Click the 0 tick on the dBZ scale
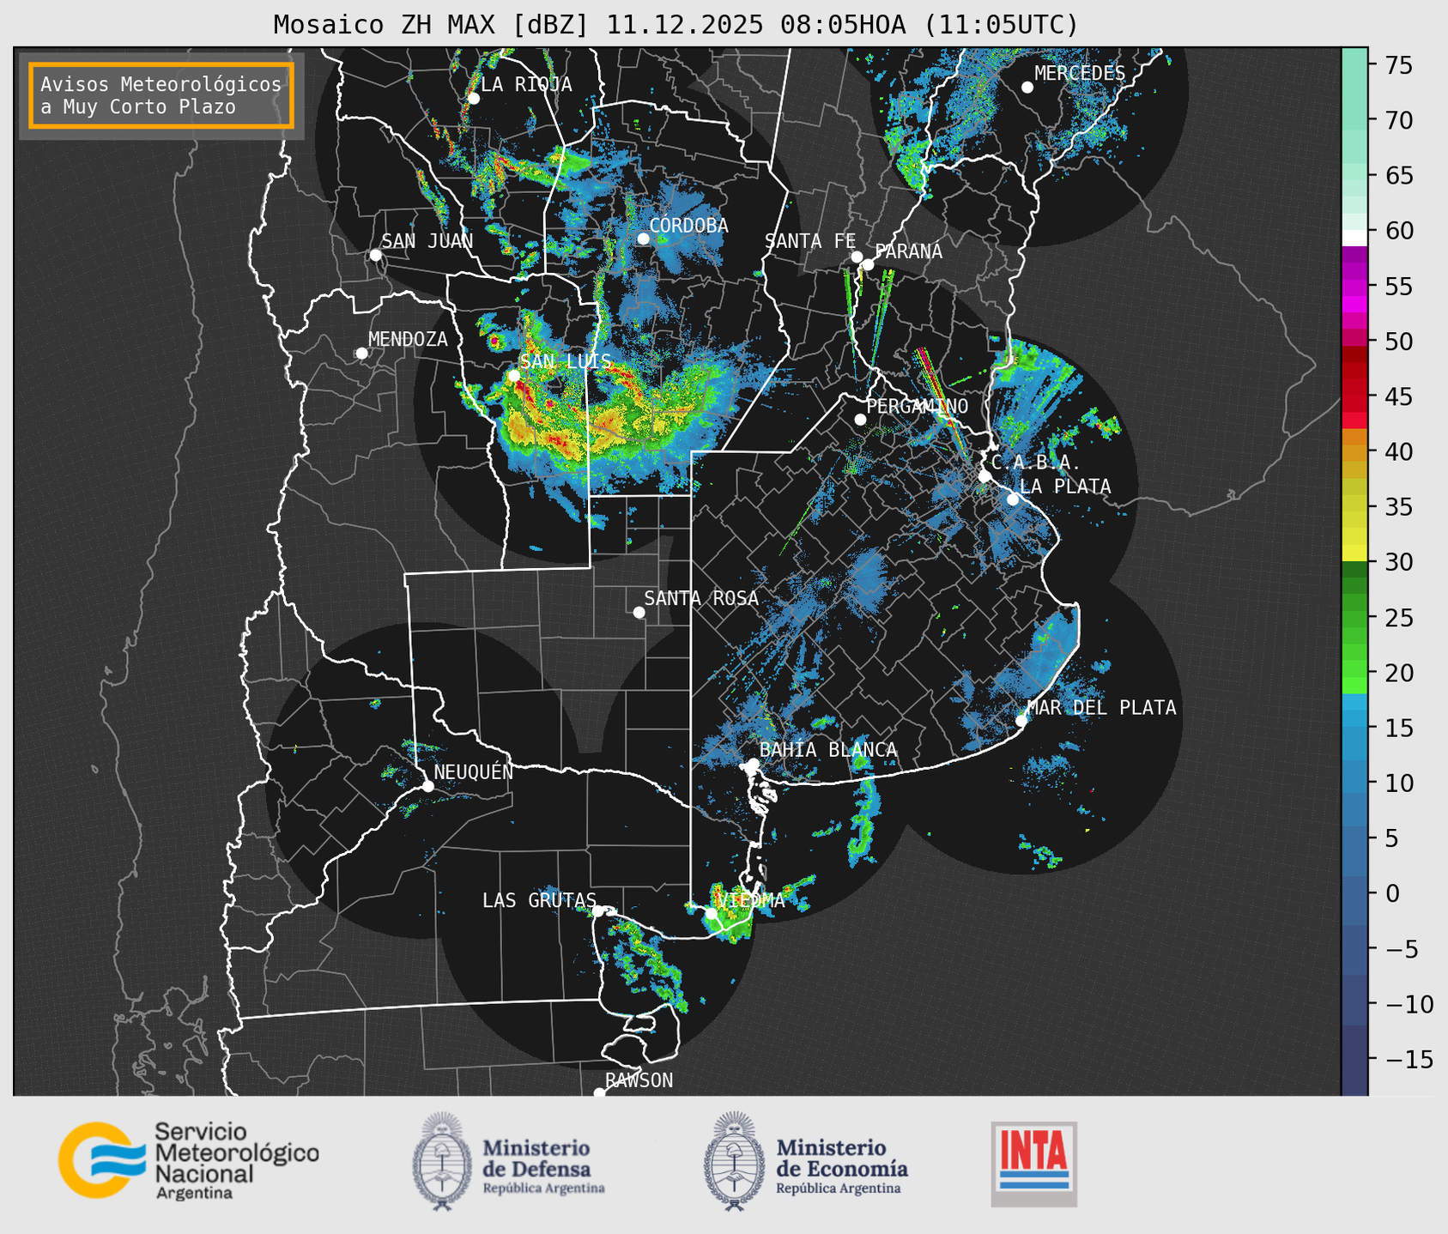 (1392, 893)
